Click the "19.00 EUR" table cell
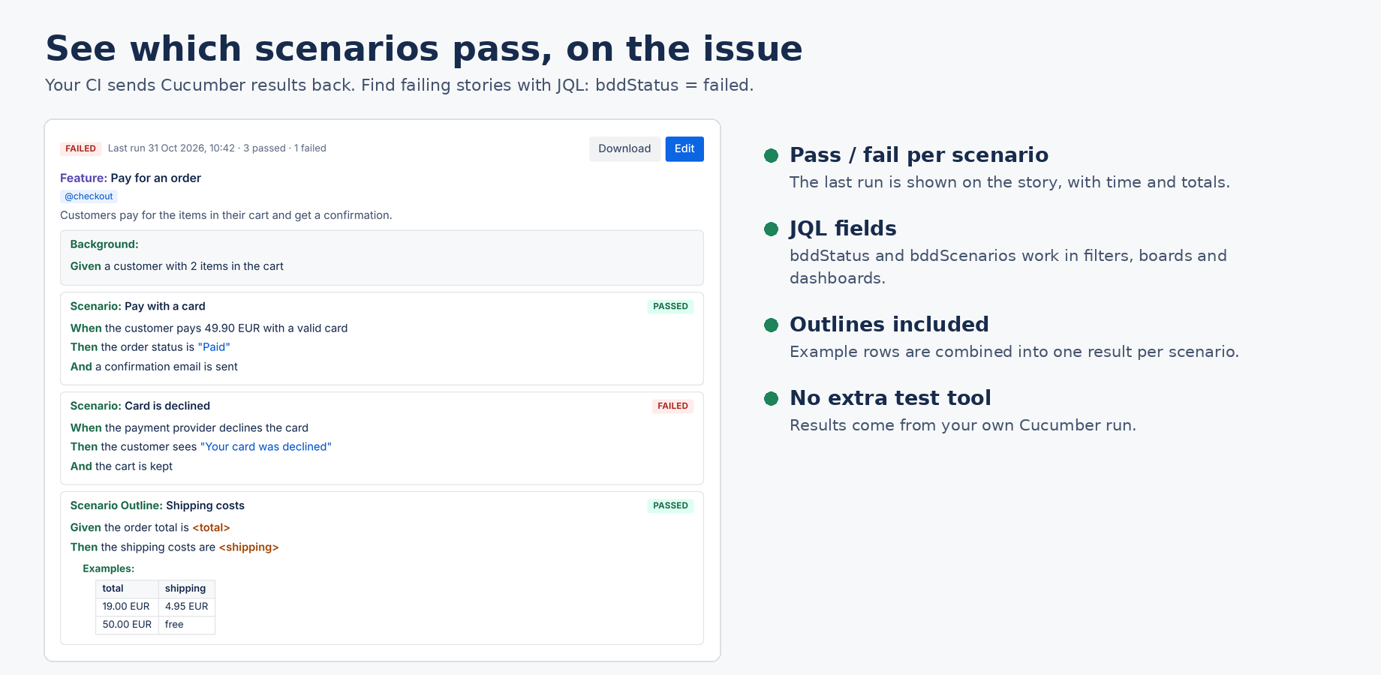This screenshot has height=675, width=1381. (x=127, y=607)
